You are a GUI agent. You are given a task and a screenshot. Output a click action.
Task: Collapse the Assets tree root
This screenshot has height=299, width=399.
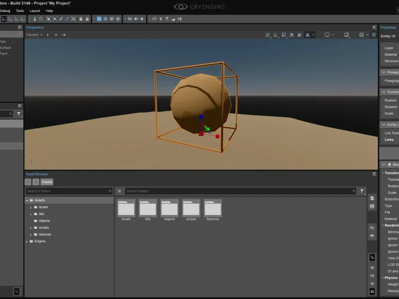pyautogui.click(x=27, y=201)
